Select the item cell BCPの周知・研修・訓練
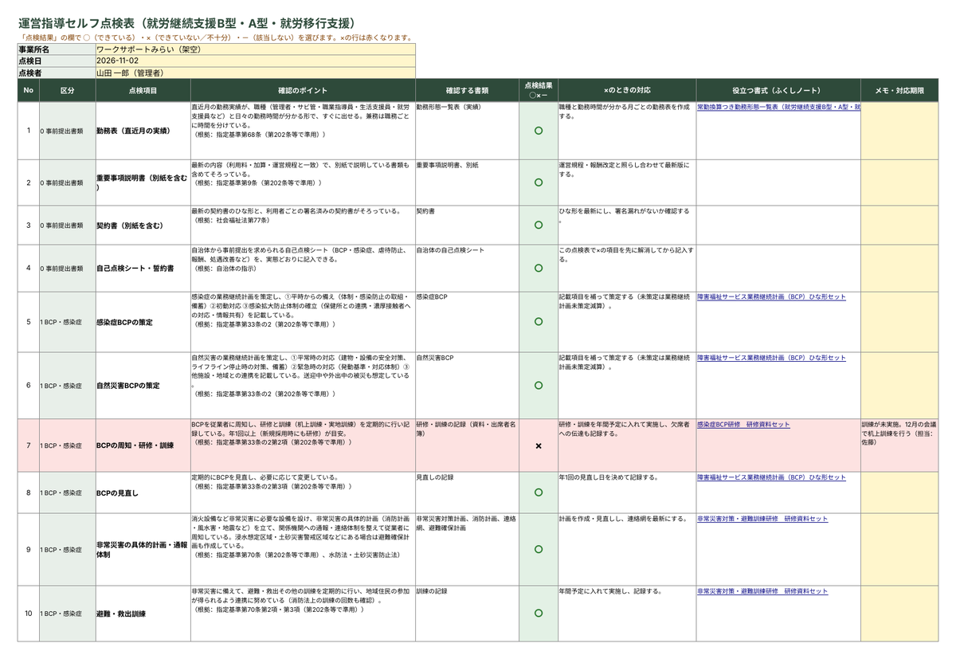Screen dimensions: 956x659 (143, 445)
